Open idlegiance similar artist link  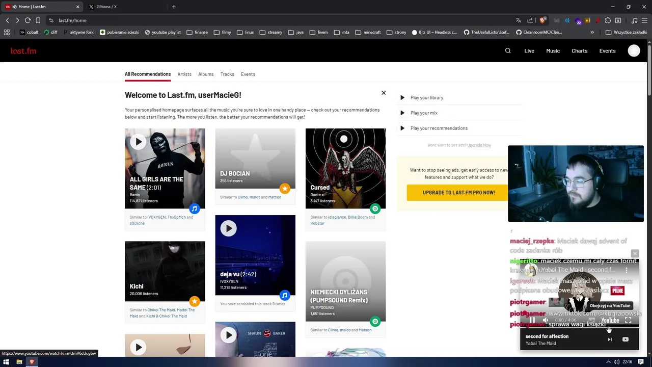[x=337, y=217]
